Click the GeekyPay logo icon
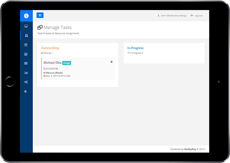Viewport: 230px width, 163px height. point(26,16)
